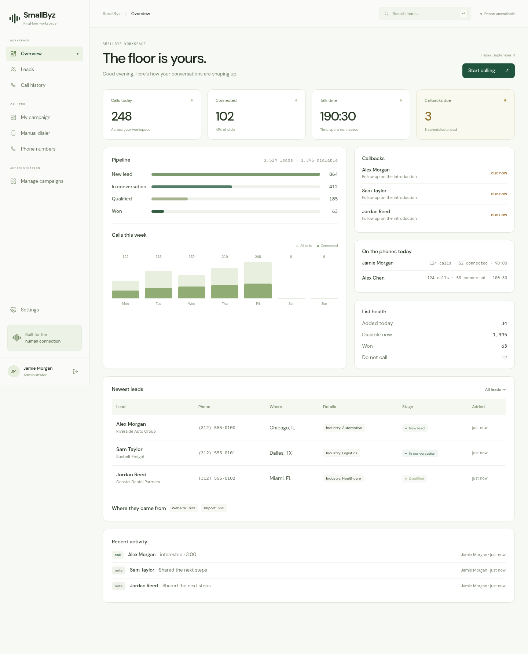528x654 pixels.
Task: Click the Call history phone icon
Action: (14, 85)
